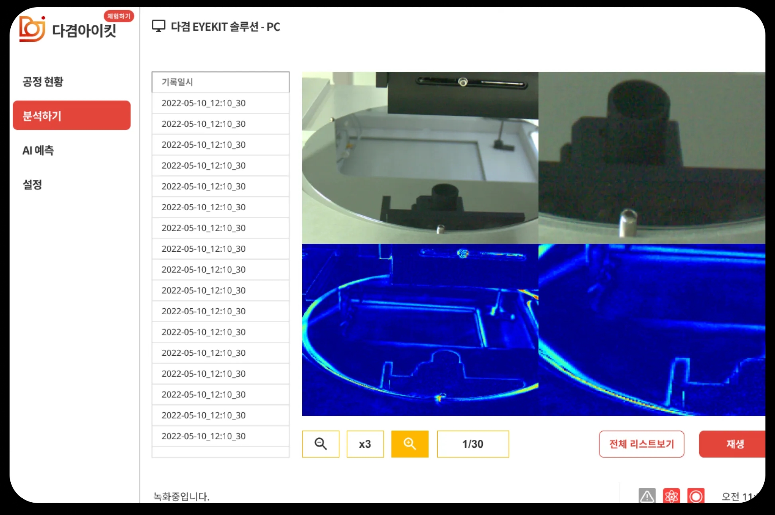The width and height of the screenshot is (775, 515).
Task: Click the x3 zoom level button
Action: pos(365,444)
